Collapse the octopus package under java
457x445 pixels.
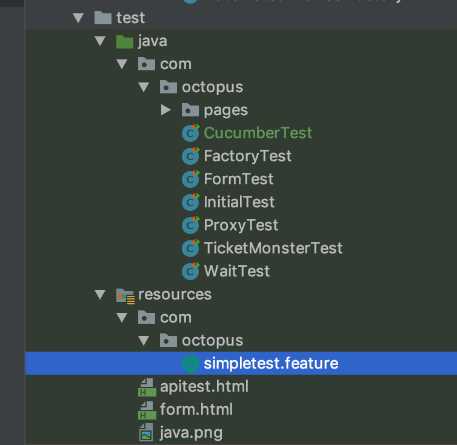pos(143,87)
